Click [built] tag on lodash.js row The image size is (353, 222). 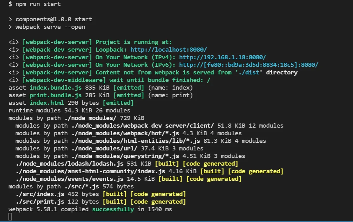(167, 164)
